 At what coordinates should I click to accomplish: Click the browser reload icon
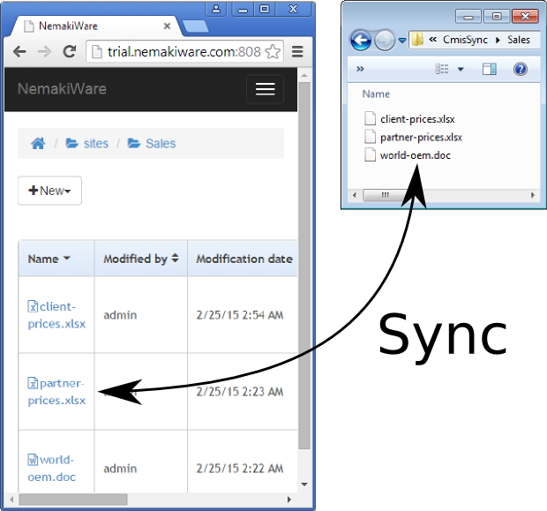[69, 52]
